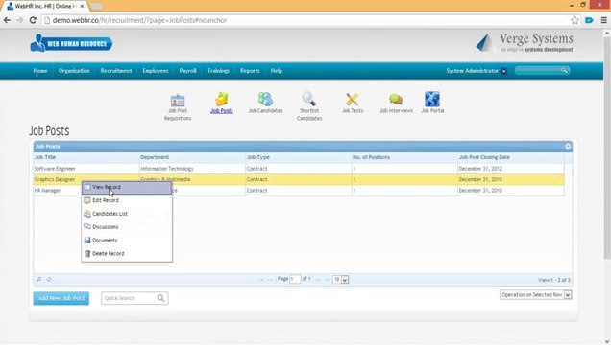Choose Discussions from context menu
The height and width of the screenshot is (345, 611).
[127, 227]
